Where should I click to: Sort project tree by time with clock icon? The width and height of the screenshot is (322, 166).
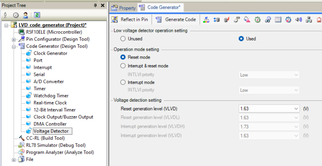[16, 15]
